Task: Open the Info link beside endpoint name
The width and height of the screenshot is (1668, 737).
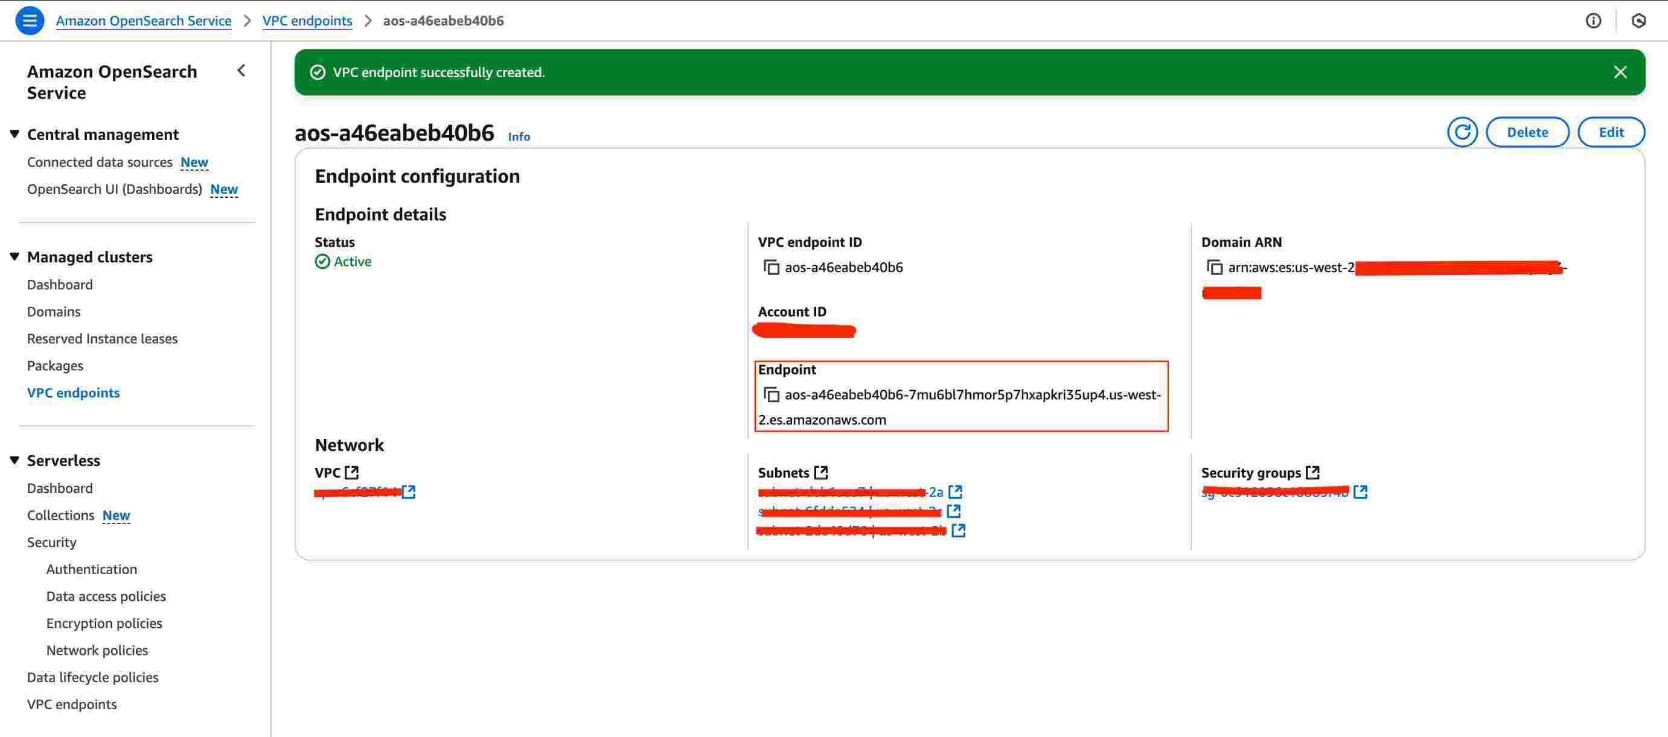Action: (x=519, y=136)
